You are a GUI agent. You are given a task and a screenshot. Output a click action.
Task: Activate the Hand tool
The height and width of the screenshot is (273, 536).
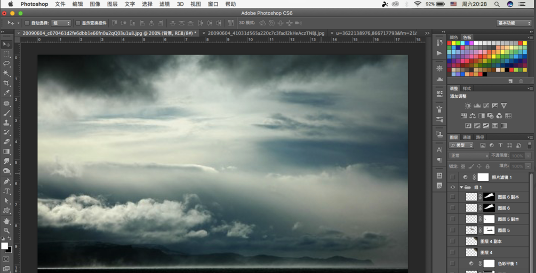click(x=6, y=221)
